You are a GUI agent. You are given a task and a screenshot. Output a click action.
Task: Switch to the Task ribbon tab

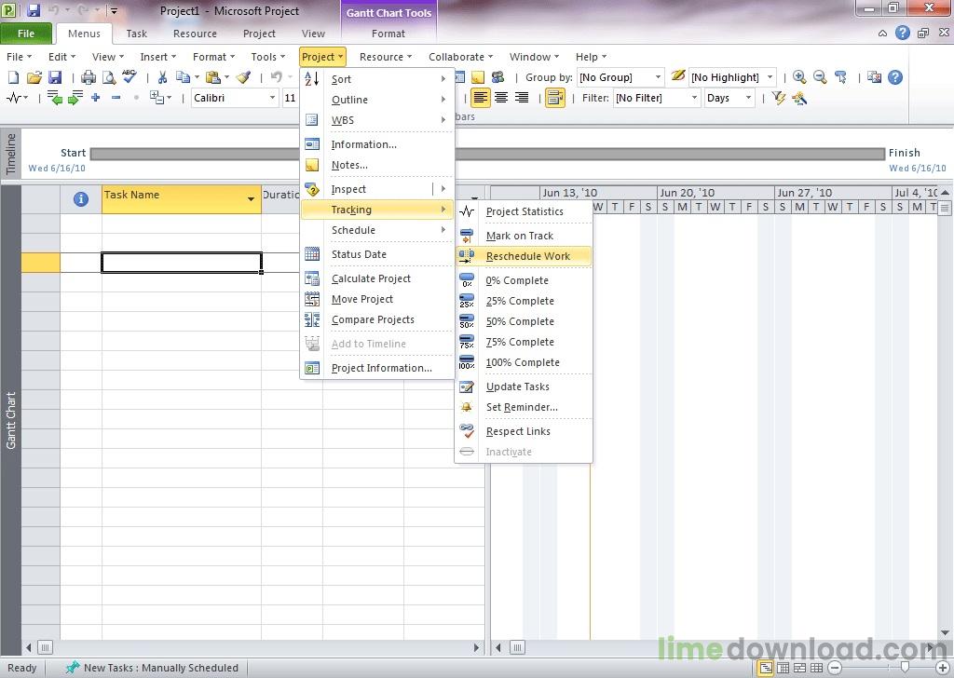[x=136, y=34]
